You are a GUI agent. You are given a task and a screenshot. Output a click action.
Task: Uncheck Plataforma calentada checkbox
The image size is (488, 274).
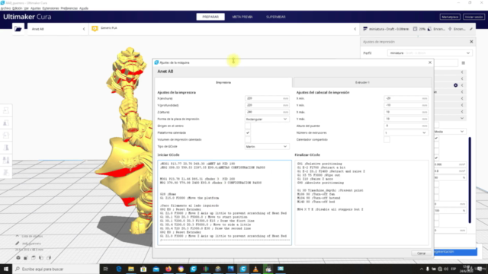click(248, 132)
